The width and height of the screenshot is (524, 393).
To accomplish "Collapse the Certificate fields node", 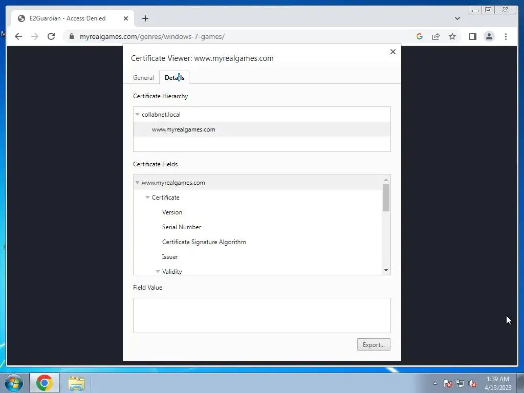I will 147,197.
